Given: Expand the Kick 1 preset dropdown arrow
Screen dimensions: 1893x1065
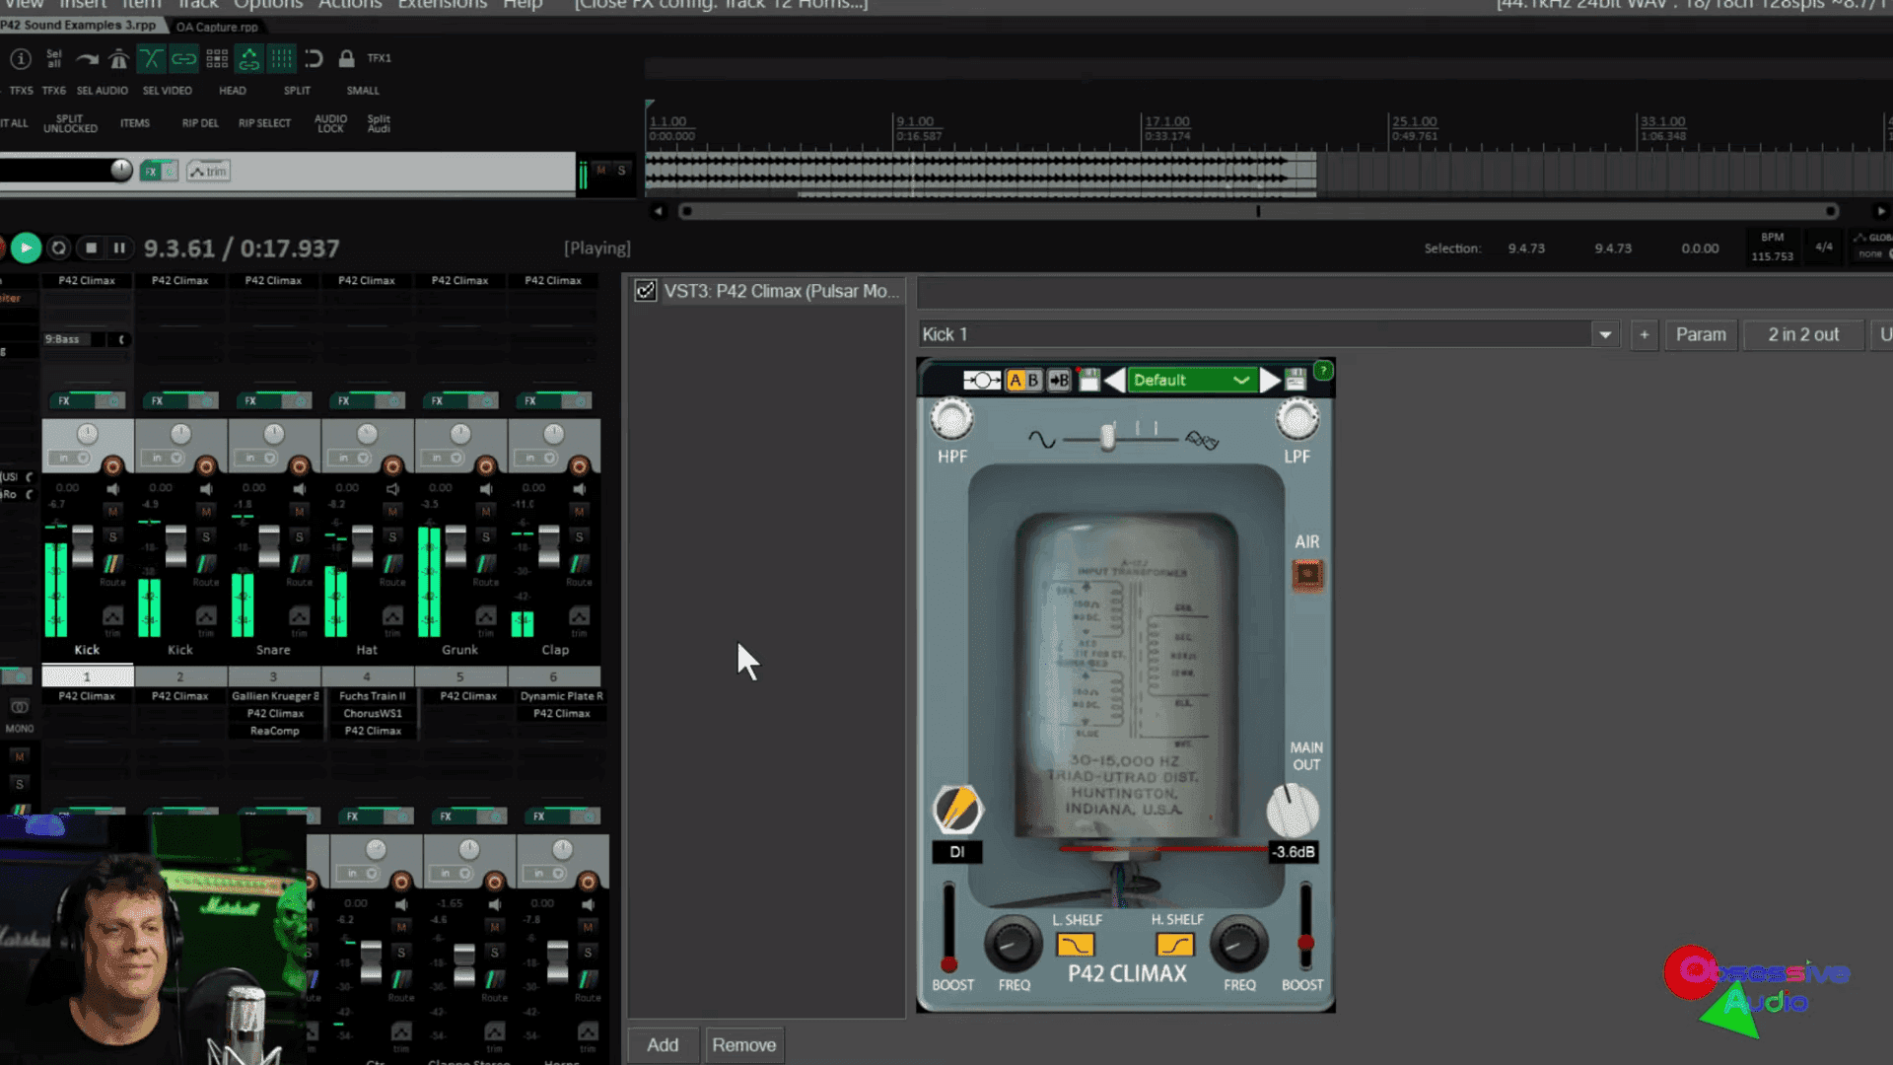Looking at the screenshot, I should pos(1605,335).
